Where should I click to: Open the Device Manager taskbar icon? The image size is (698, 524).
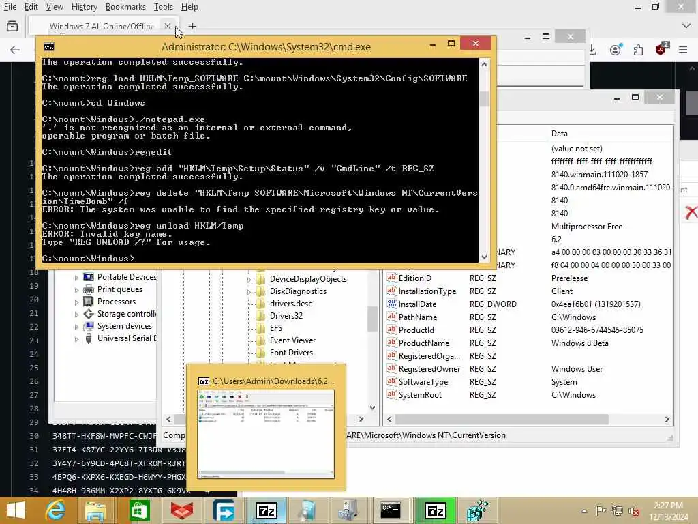coord(349,510)
